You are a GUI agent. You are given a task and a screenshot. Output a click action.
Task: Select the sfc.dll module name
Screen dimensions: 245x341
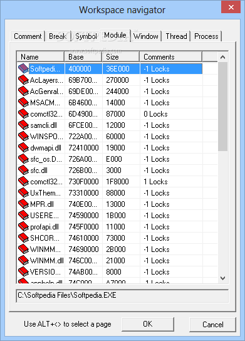coord(39,170)
